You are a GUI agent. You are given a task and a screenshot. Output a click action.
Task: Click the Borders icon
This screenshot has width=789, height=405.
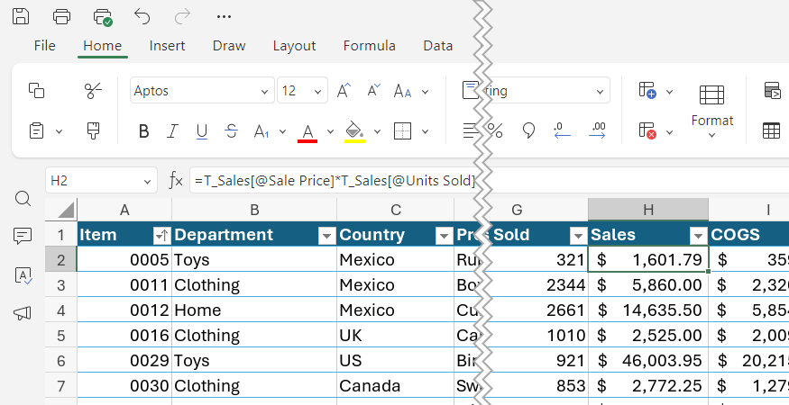[402, 131]
